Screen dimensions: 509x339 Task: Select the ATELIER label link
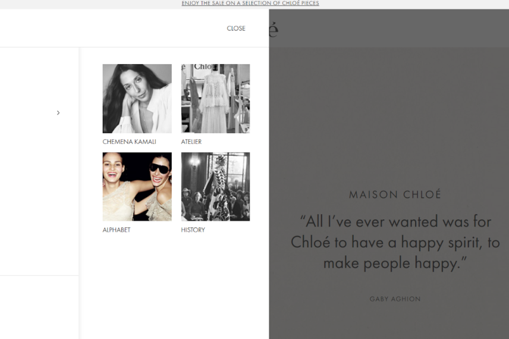[x=191, y=142]
